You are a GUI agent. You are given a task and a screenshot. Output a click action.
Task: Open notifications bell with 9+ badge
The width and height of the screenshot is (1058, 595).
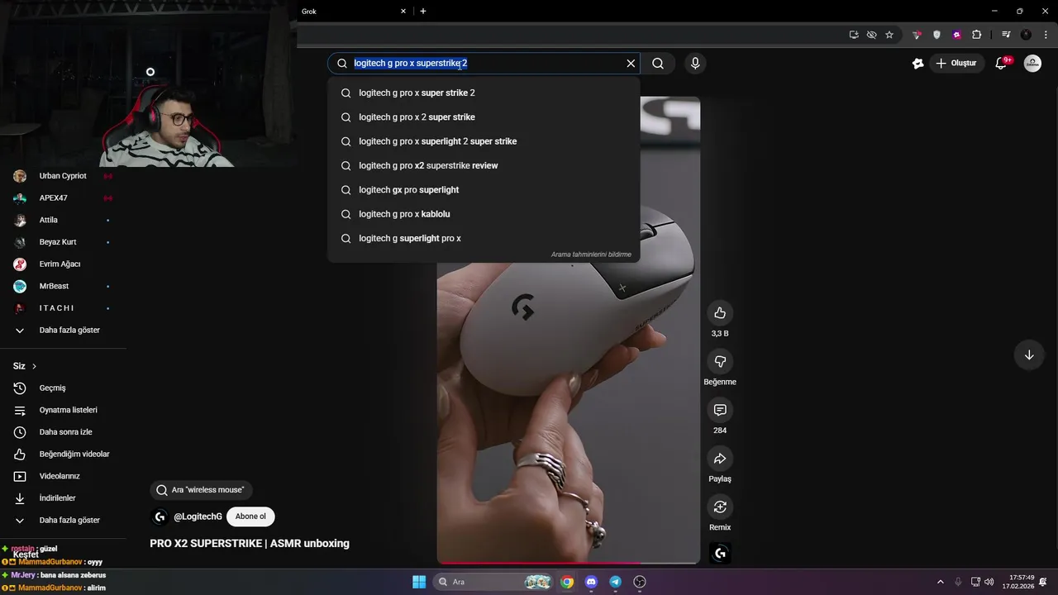pyautogui.click(x=1001, y=63)
